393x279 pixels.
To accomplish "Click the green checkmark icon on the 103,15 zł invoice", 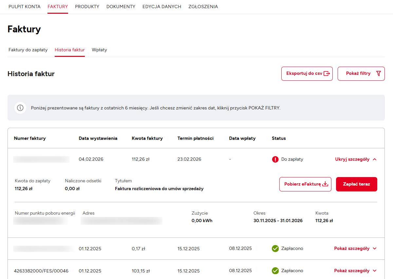I will 275,271.
